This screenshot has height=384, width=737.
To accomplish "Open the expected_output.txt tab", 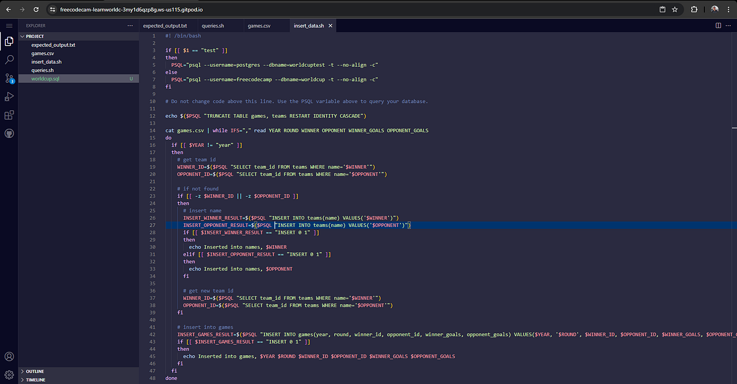I will tap(166, 25).
